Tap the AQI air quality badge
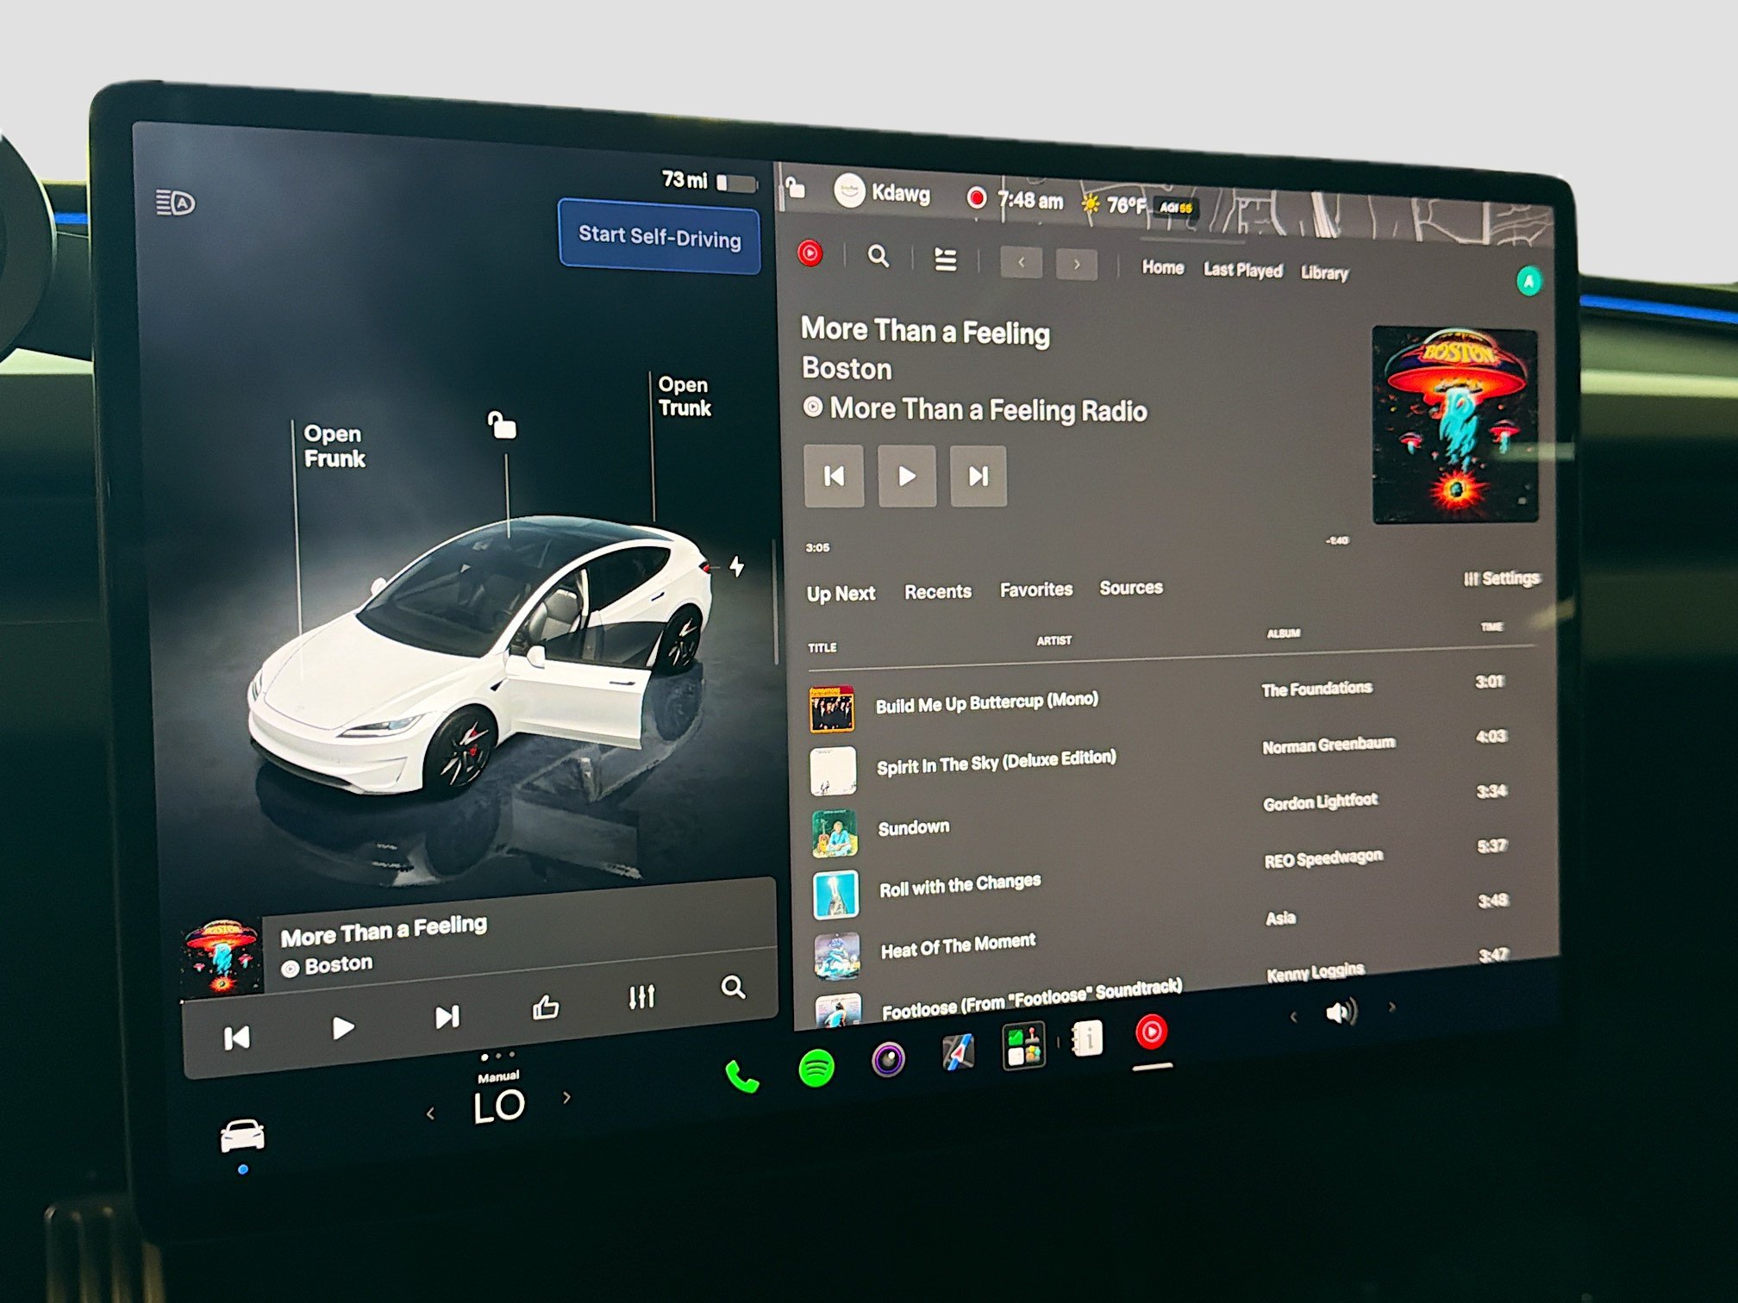1738x1303 pixels. (1176, 208)
